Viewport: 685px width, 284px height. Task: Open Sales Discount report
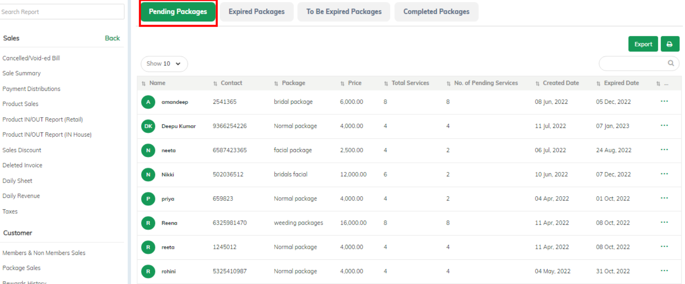(x=22, y=150)
